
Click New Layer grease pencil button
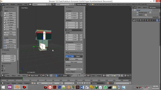(x=74, y=62)
